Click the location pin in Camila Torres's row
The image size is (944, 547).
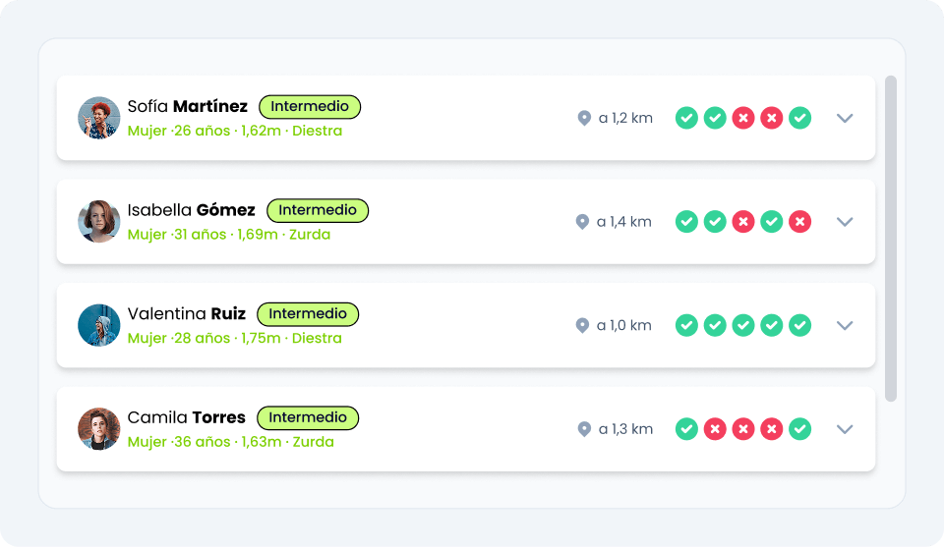click(584, 429)
